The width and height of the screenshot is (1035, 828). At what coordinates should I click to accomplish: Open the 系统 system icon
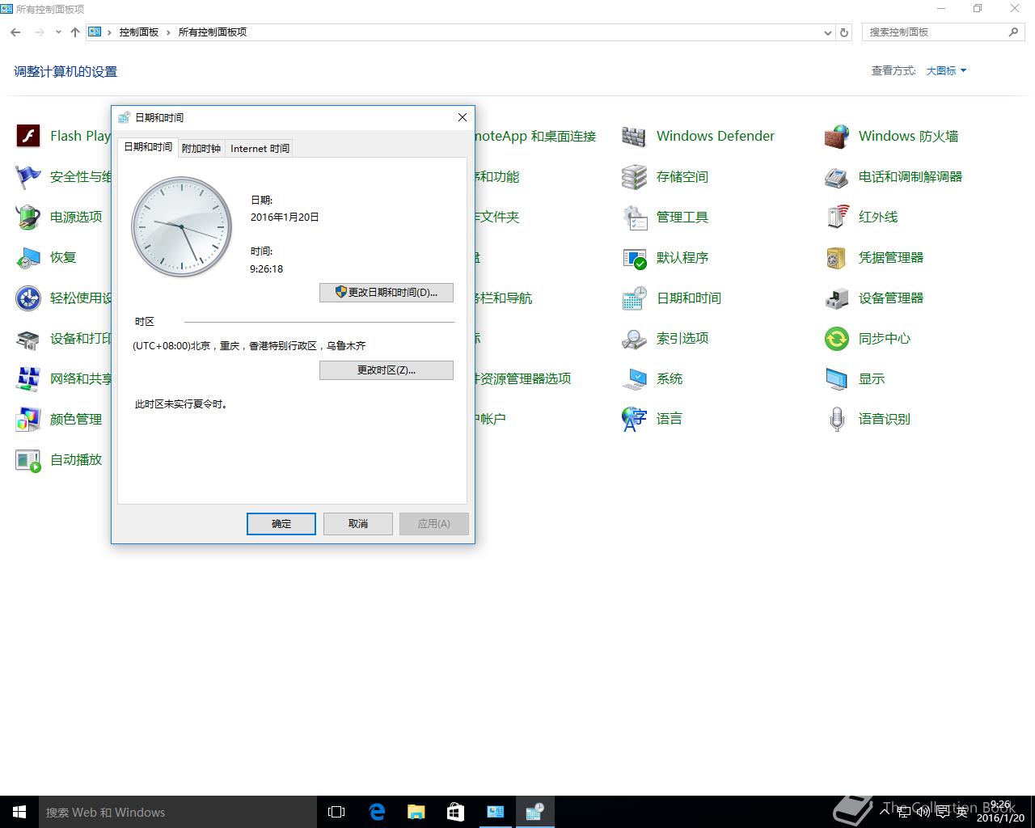tap(635, 378)
